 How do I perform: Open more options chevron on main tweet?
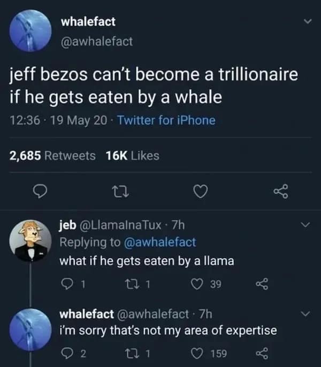click(307, 22)
